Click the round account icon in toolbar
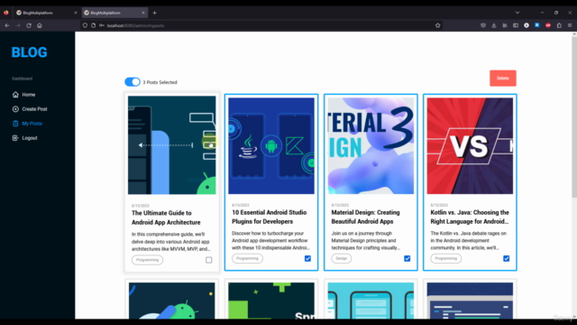The height and width of the screenshot is (325, 577). 527,25
